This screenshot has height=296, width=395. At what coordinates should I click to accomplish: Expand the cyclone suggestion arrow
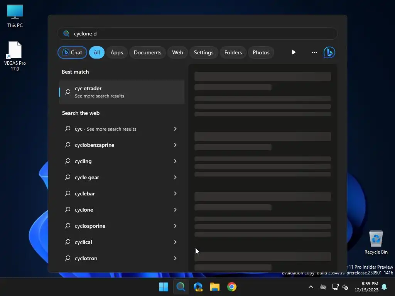[x=176, y=210]
